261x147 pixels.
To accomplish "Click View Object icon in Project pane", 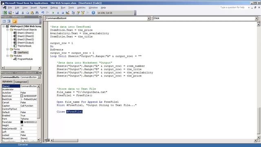I will [9, 21].
